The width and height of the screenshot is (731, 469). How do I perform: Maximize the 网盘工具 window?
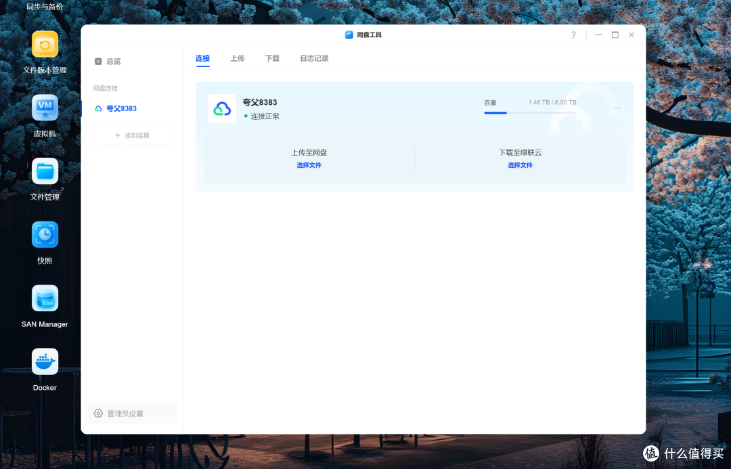[615, 35]
